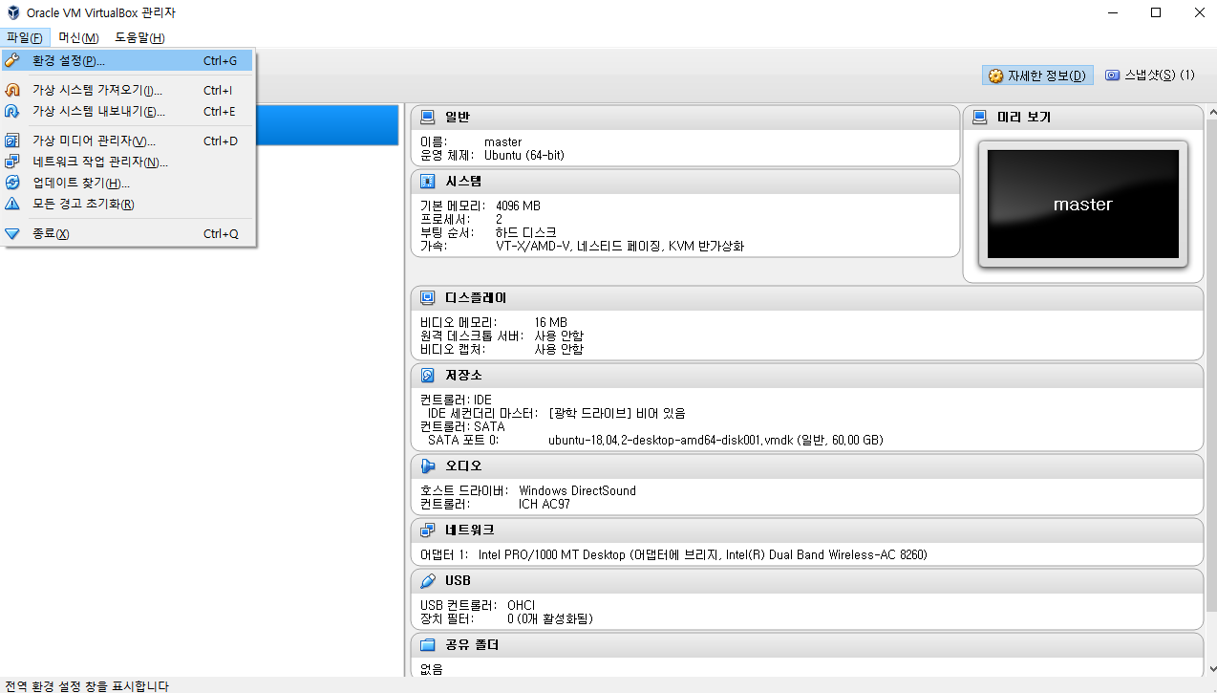Screen dimensions: 1217x693
Task: Click the master VM preview thumbnail
Action: tap(1082, 205)
